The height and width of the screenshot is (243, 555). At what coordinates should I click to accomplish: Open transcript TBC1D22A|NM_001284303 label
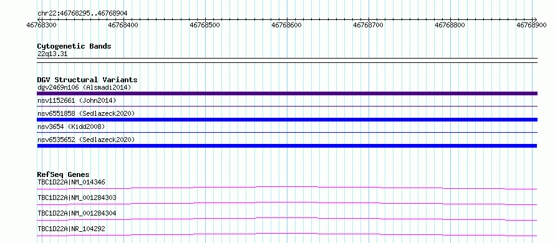tap(77, 198)
